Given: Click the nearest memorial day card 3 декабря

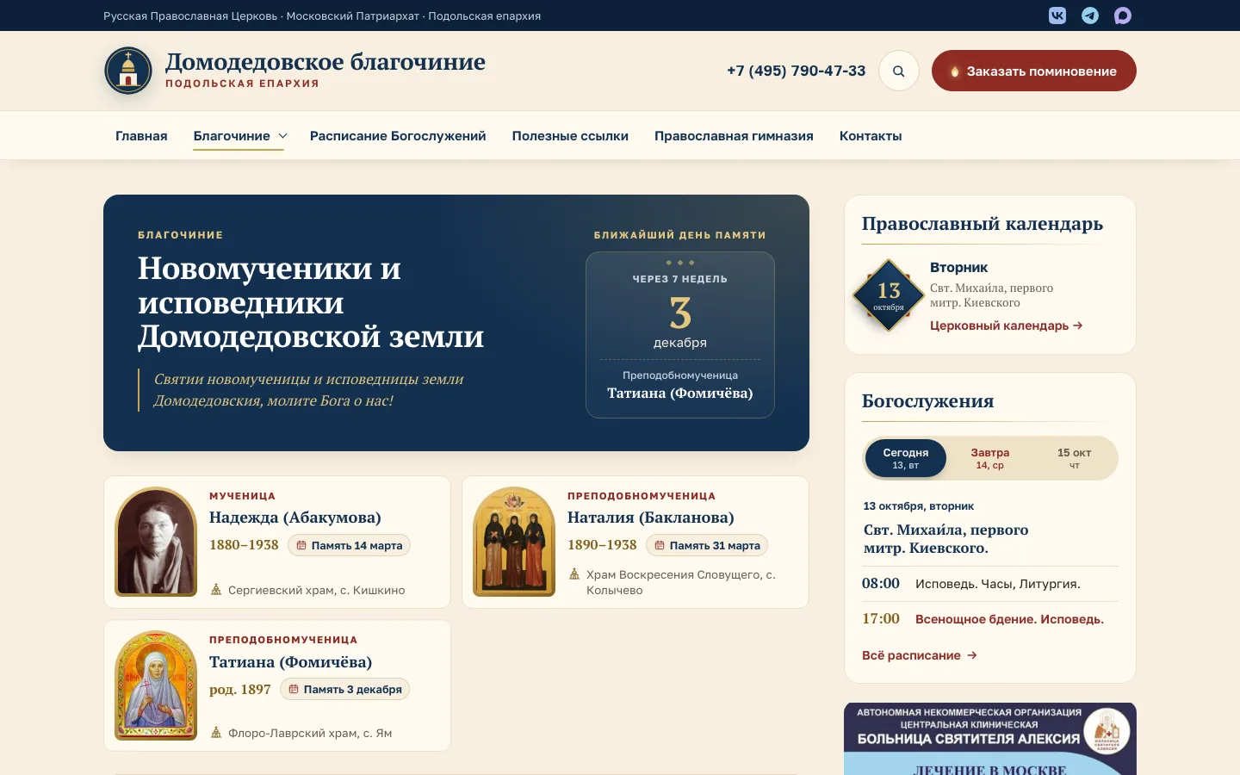Looking at the screenshot, I should pos(680,335).
